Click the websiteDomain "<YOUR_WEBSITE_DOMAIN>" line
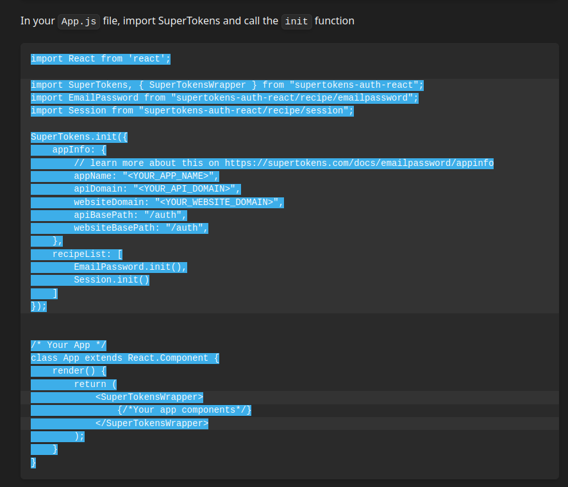Viewport: 568px width, 487px height. point(179,202)
